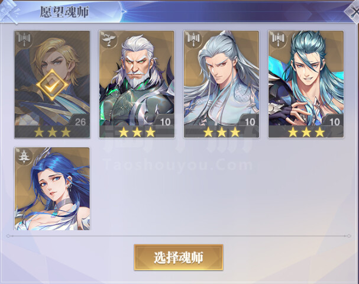Click the three-star rating under the blond card
Image resolution: width=359 pixels, height=284 pixels.
click(52, 132)
